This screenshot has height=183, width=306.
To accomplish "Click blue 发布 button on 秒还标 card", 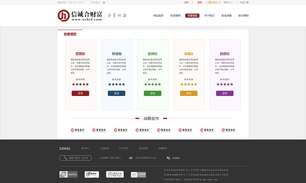I will pos(117,93).
